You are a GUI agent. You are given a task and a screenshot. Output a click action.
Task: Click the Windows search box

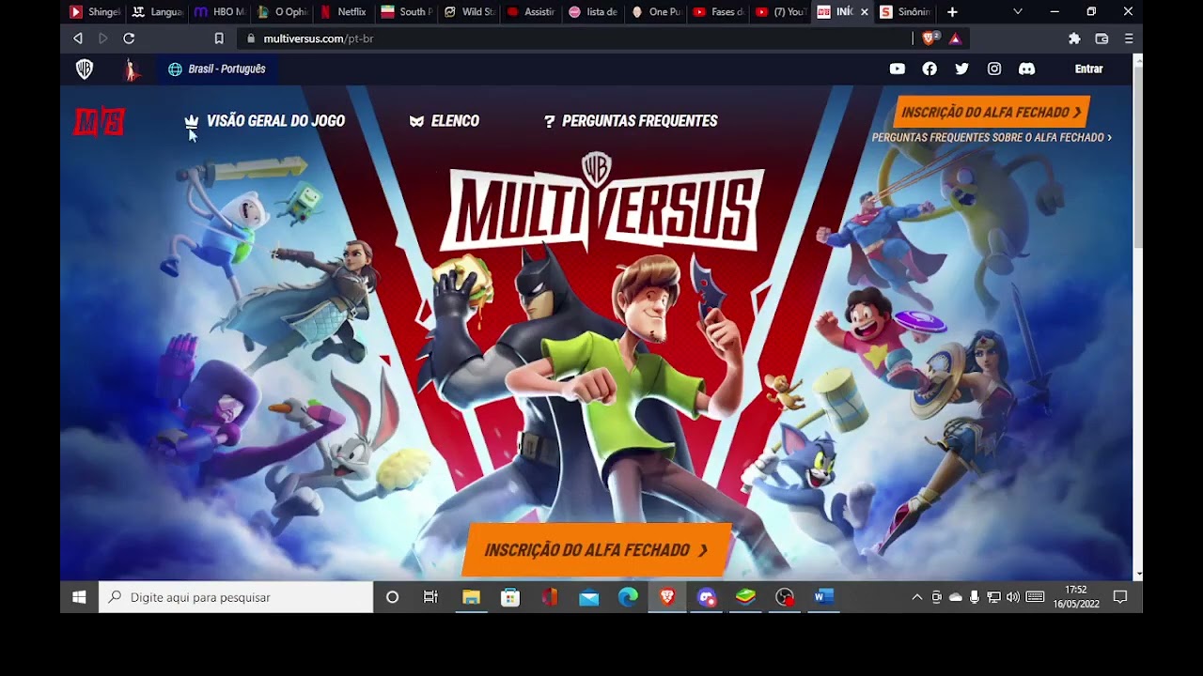[x=236, y=597]
